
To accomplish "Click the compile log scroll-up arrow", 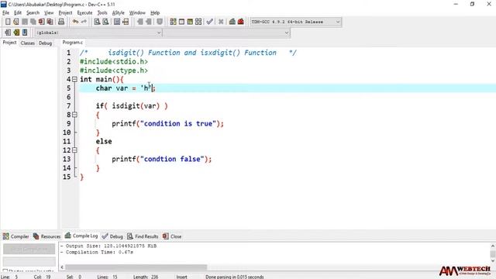I will [x=493, y=246].
